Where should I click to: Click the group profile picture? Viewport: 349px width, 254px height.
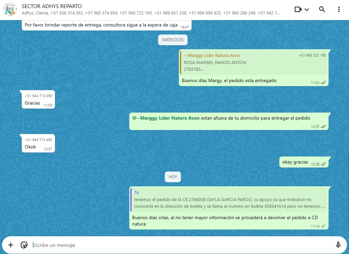click(10, 9)
